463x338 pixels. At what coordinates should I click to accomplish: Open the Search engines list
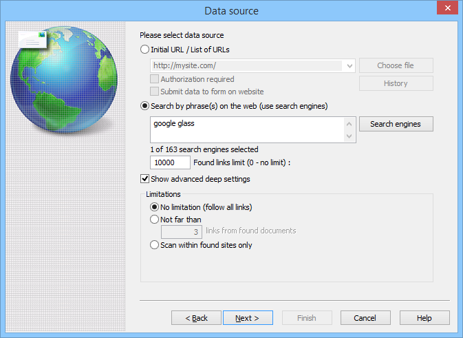pyautogui.click(x=396, y=124)
